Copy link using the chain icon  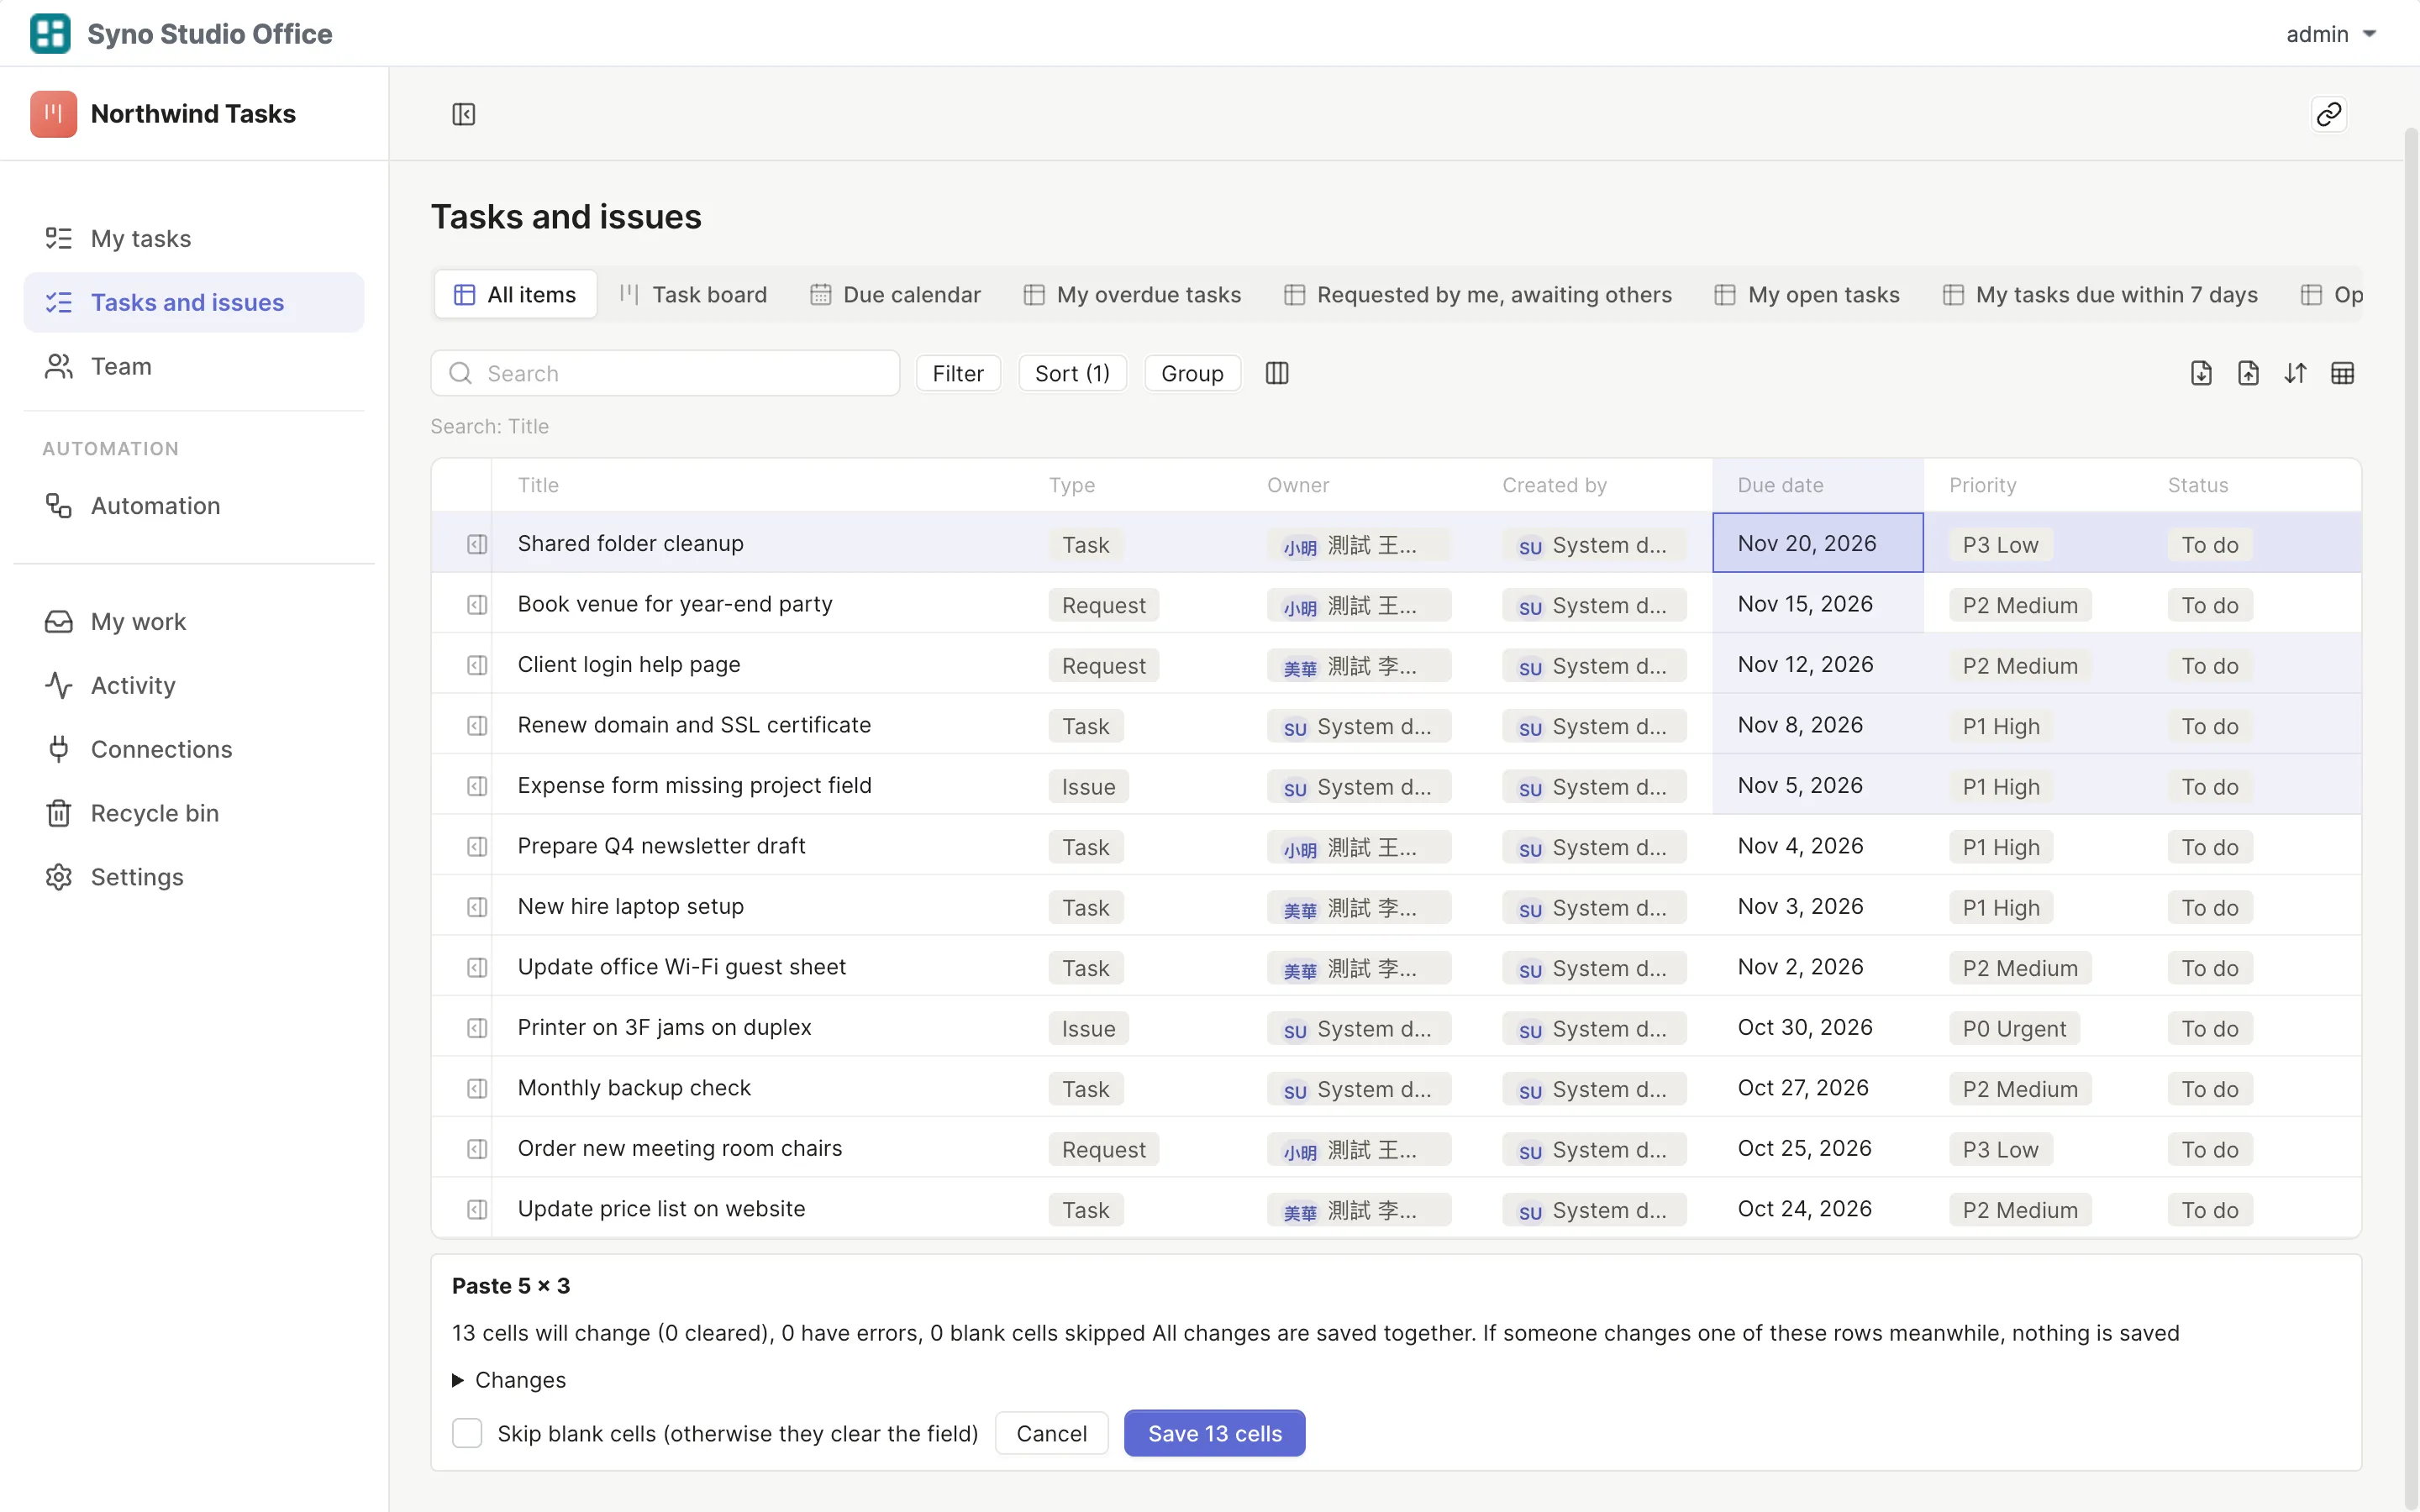[2328, 114]
